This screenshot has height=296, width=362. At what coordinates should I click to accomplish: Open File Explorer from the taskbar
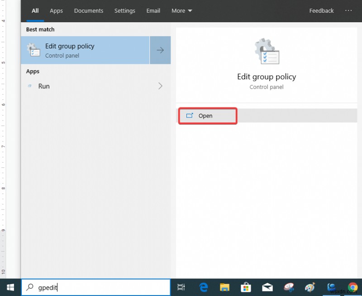(224, 287)
